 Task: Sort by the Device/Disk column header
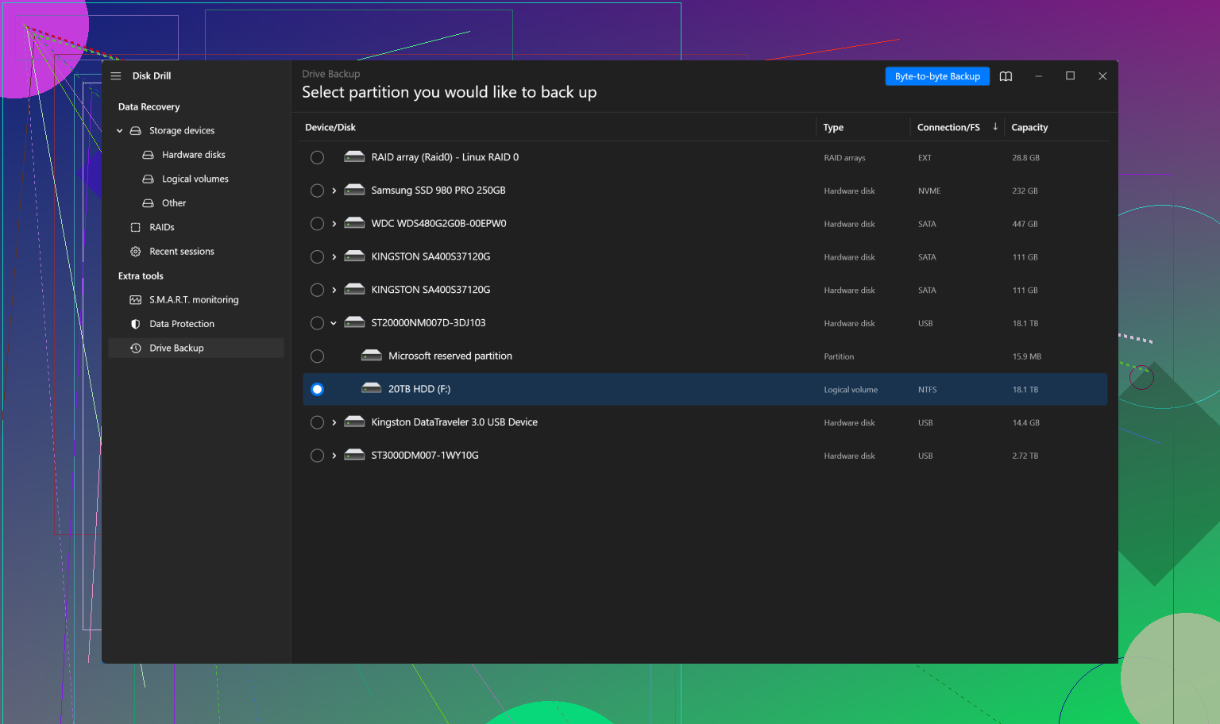pyautogui.click(x=330, y=127)
